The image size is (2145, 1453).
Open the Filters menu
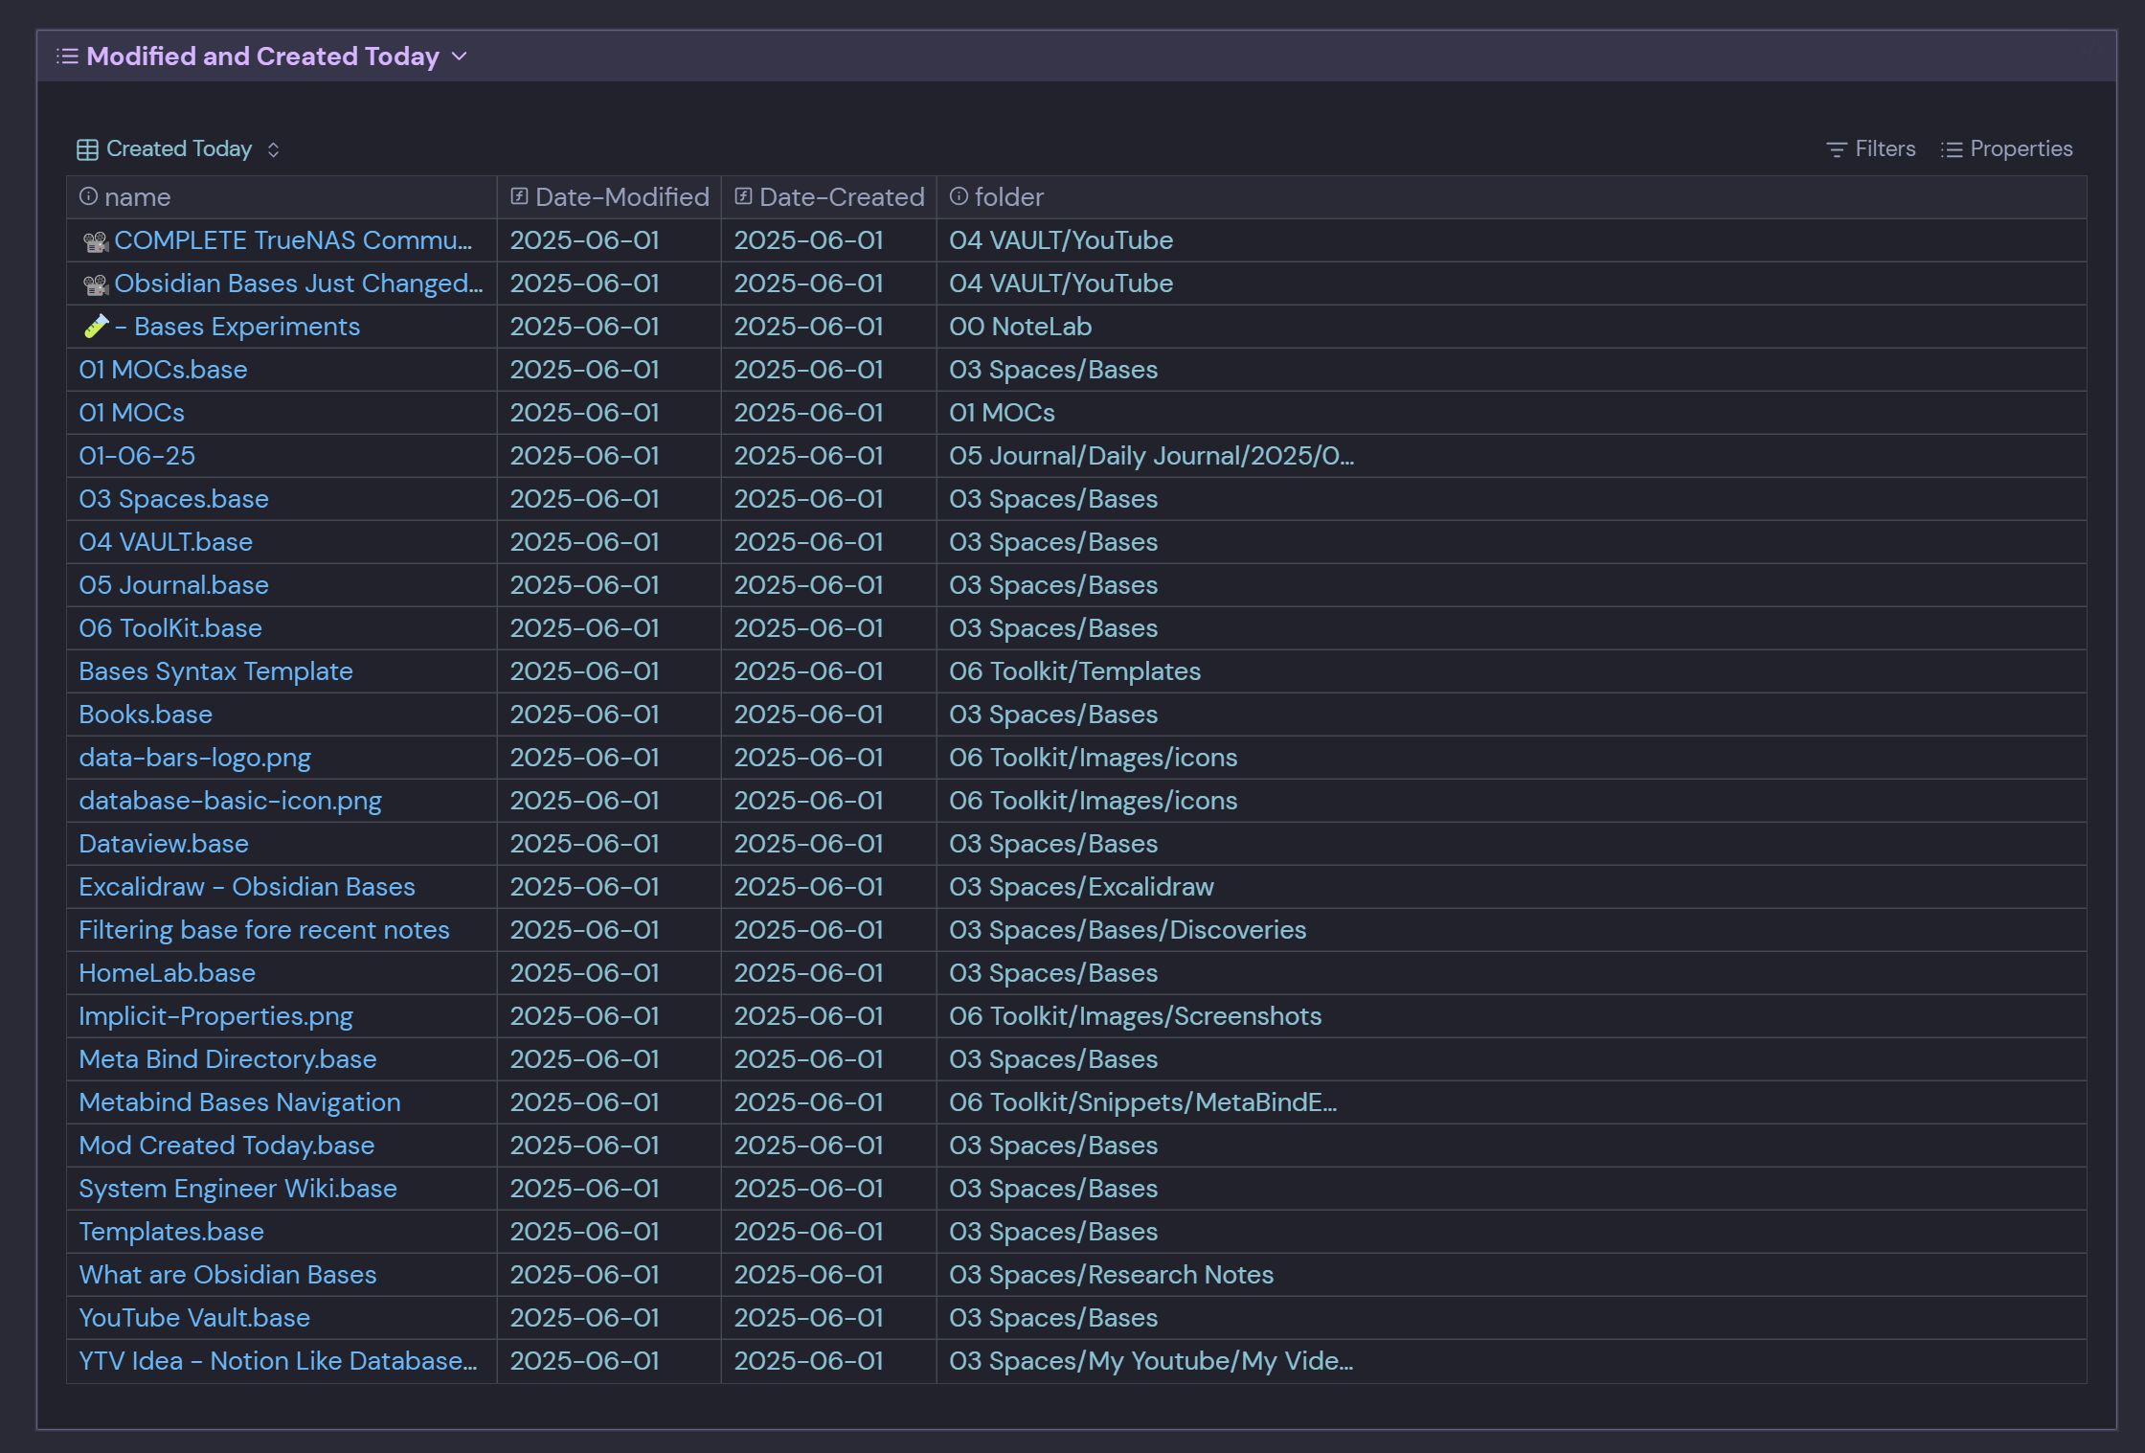pyautogui.click(x=1871, y=149)
